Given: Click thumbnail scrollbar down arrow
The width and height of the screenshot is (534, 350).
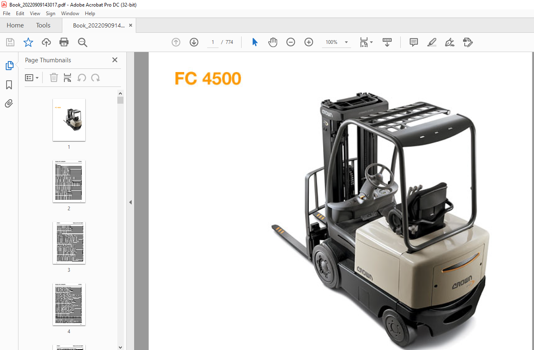Looking at the screenshot, I should pyautogui.click(x=120, y=347).
